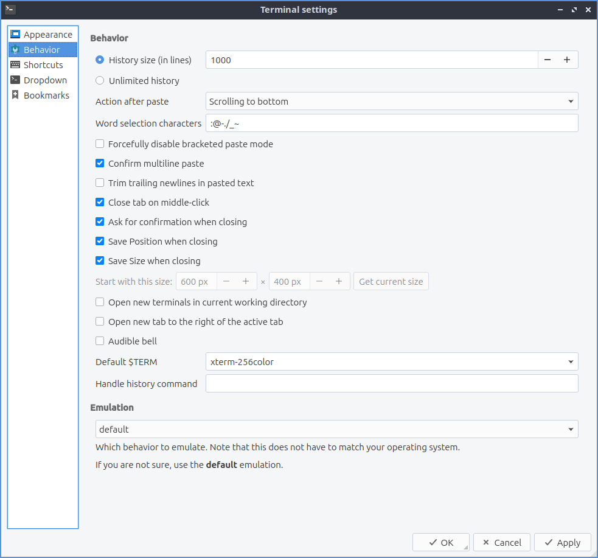Increase history size with plus button
This screenshot has height=558, width=598.
coord(567,60)
